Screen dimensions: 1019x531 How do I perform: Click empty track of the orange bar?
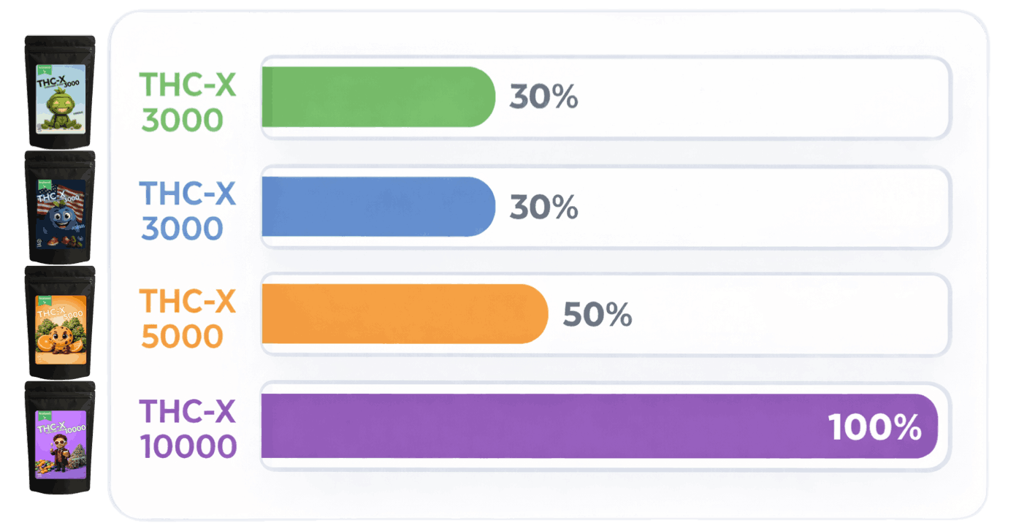(x=789, y=315)
